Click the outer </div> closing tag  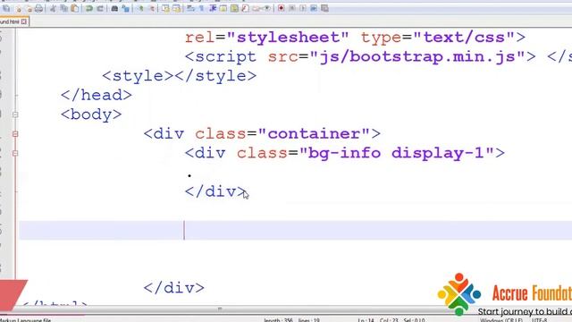coord(174,288)
